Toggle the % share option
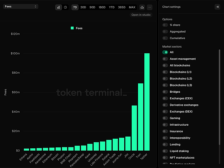224x168 pixels. [165, 25]
